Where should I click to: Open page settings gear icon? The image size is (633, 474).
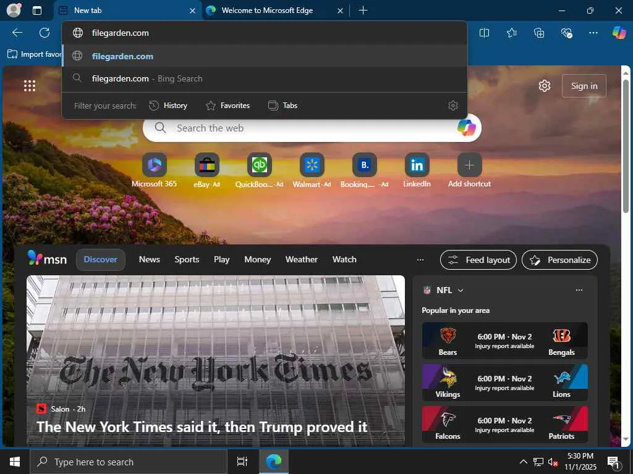pos(544,86)
